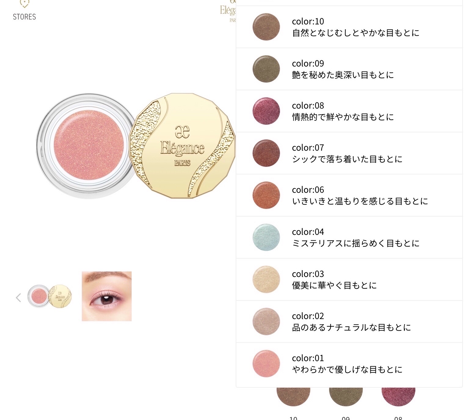Choose color:07 chic calm option
The width and height of the screenshot is (469, 420).
pos(349,153)
